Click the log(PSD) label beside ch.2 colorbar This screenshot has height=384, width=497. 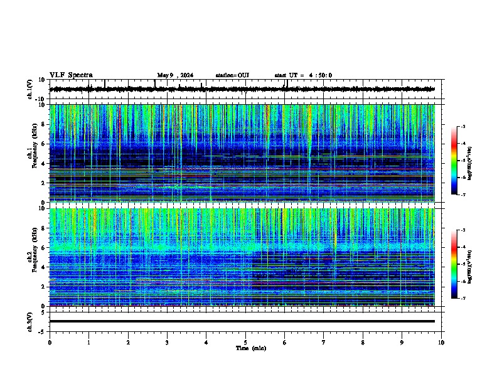(469, 267)
